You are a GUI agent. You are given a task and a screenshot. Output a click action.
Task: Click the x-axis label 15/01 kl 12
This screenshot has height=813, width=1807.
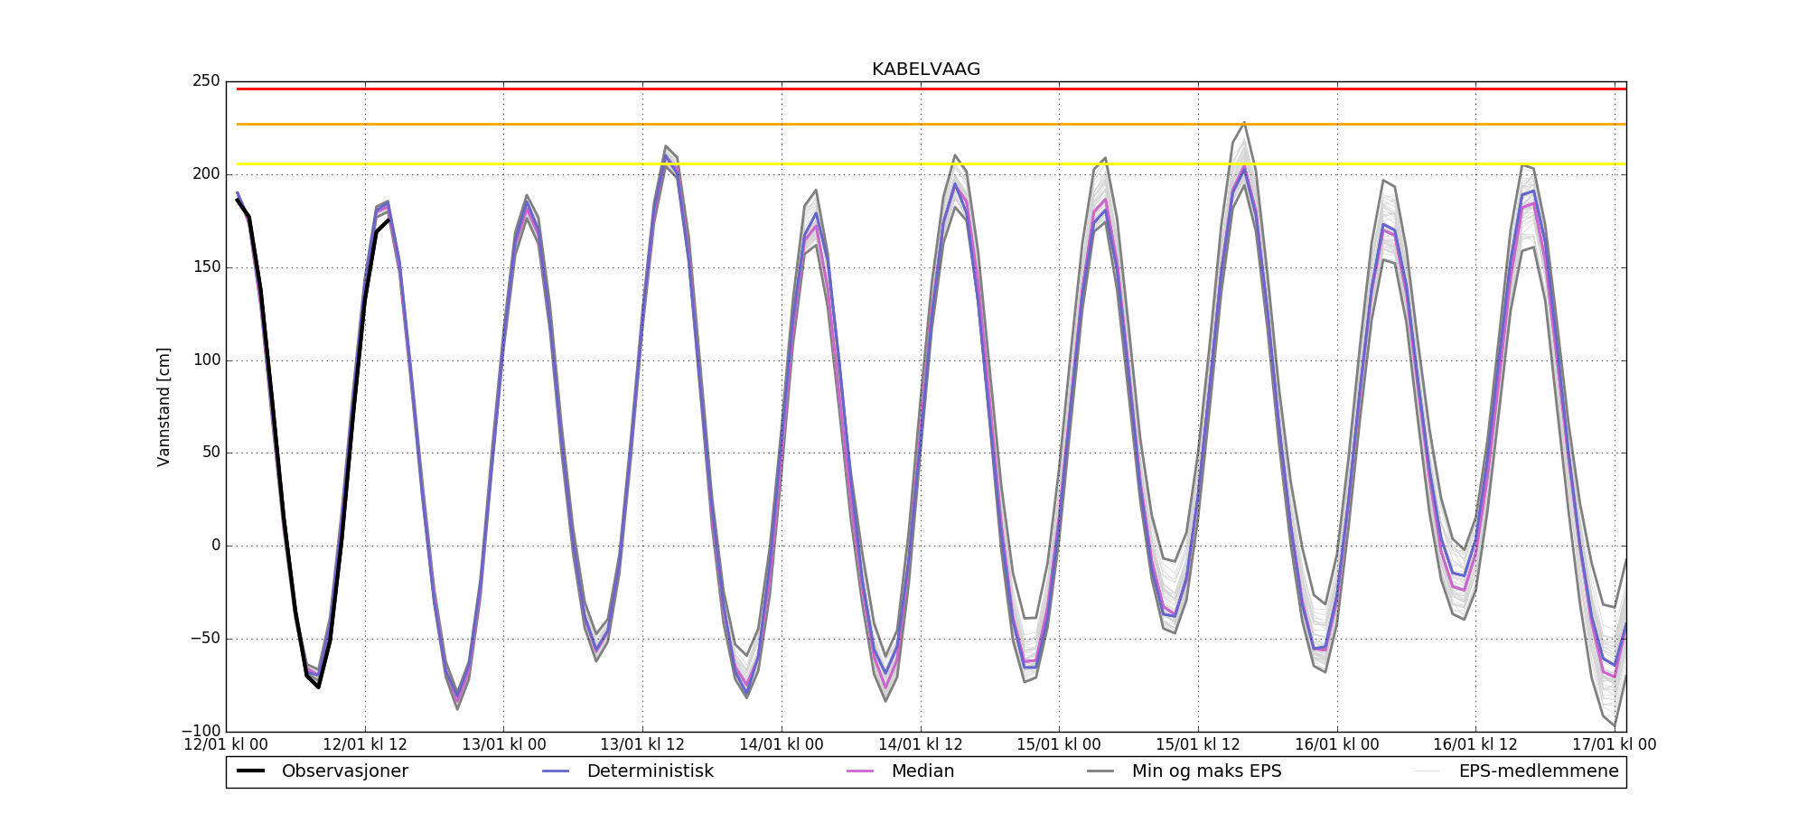(1198, 745)
